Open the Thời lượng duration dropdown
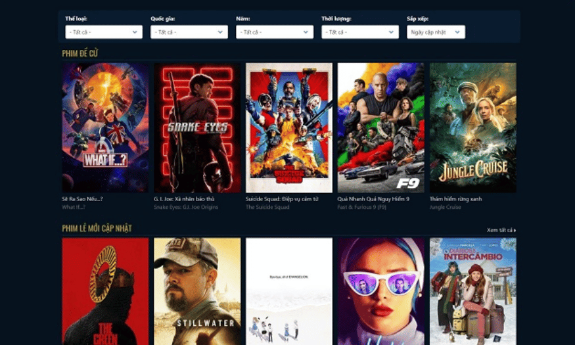This screenshot has width=575, height=345. coord(360,32)
